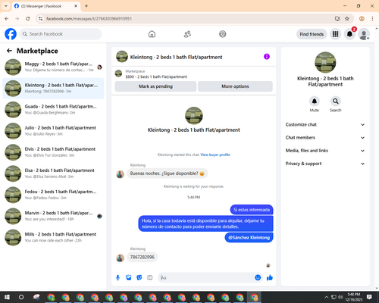Send a thumbs-up like
Screen dimensions: 379x303
tap(270, 278)
